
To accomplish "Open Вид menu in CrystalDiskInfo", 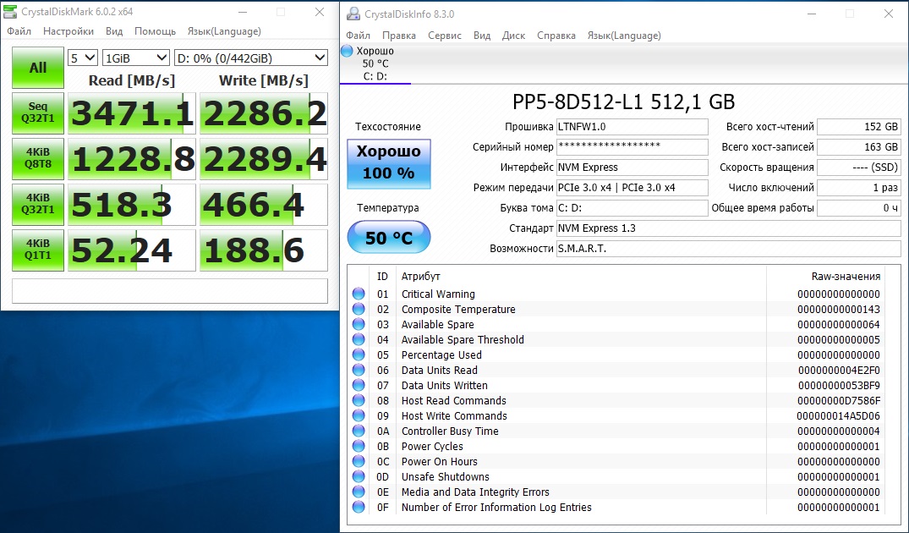I will 482,36.
